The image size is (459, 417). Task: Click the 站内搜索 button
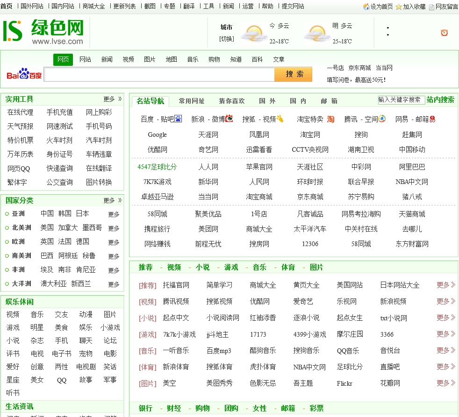coord(440,100)
